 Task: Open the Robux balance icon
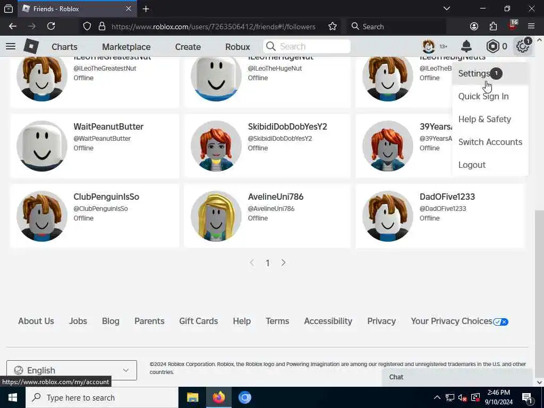pos(492,46)
